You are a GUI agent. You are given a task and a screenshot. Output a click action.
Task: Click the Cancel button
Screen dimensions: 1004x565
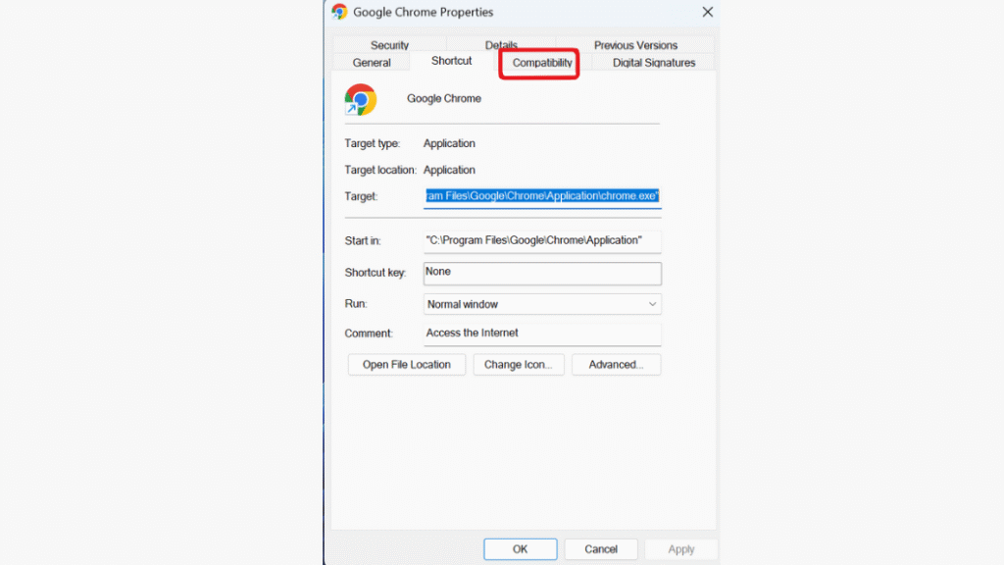[x=601, y=549]
